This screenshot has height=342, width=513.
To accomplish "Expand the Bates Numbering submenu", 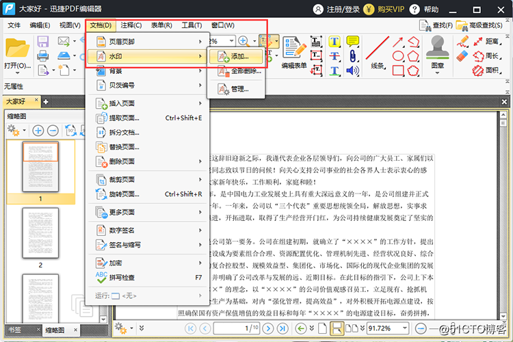I will click(200, 85).
